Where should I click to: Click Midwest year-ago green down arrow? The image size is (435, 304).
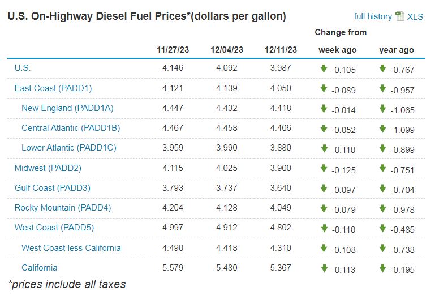click(x=383, y=168)
